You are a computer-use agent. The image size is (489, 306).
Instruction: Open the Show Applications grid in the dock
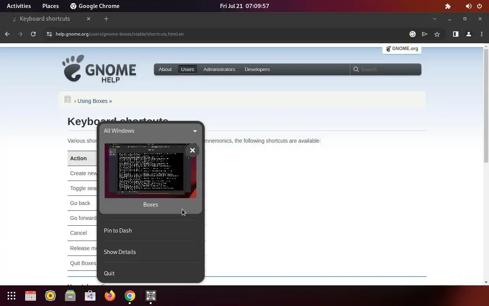[11, 296]
